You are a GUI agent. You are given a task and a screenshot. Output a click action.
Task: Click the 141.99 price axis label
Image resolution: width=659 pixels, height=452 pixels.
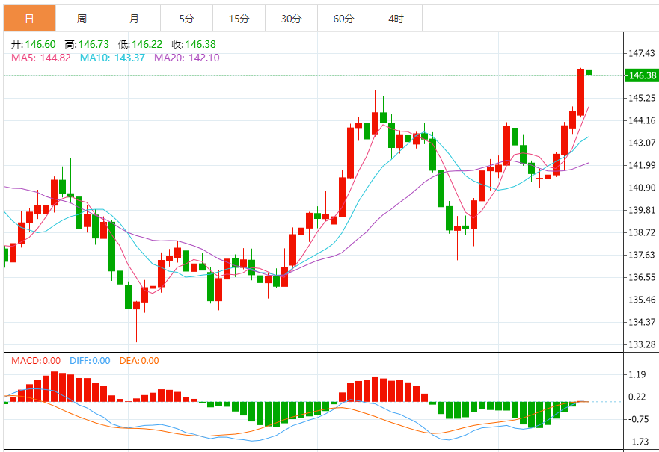point(642,165)
